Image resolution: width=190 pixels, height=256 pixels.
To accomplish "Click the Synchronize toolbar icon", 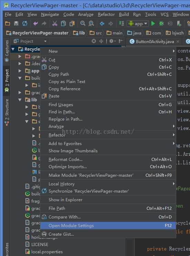I will 25,24.
